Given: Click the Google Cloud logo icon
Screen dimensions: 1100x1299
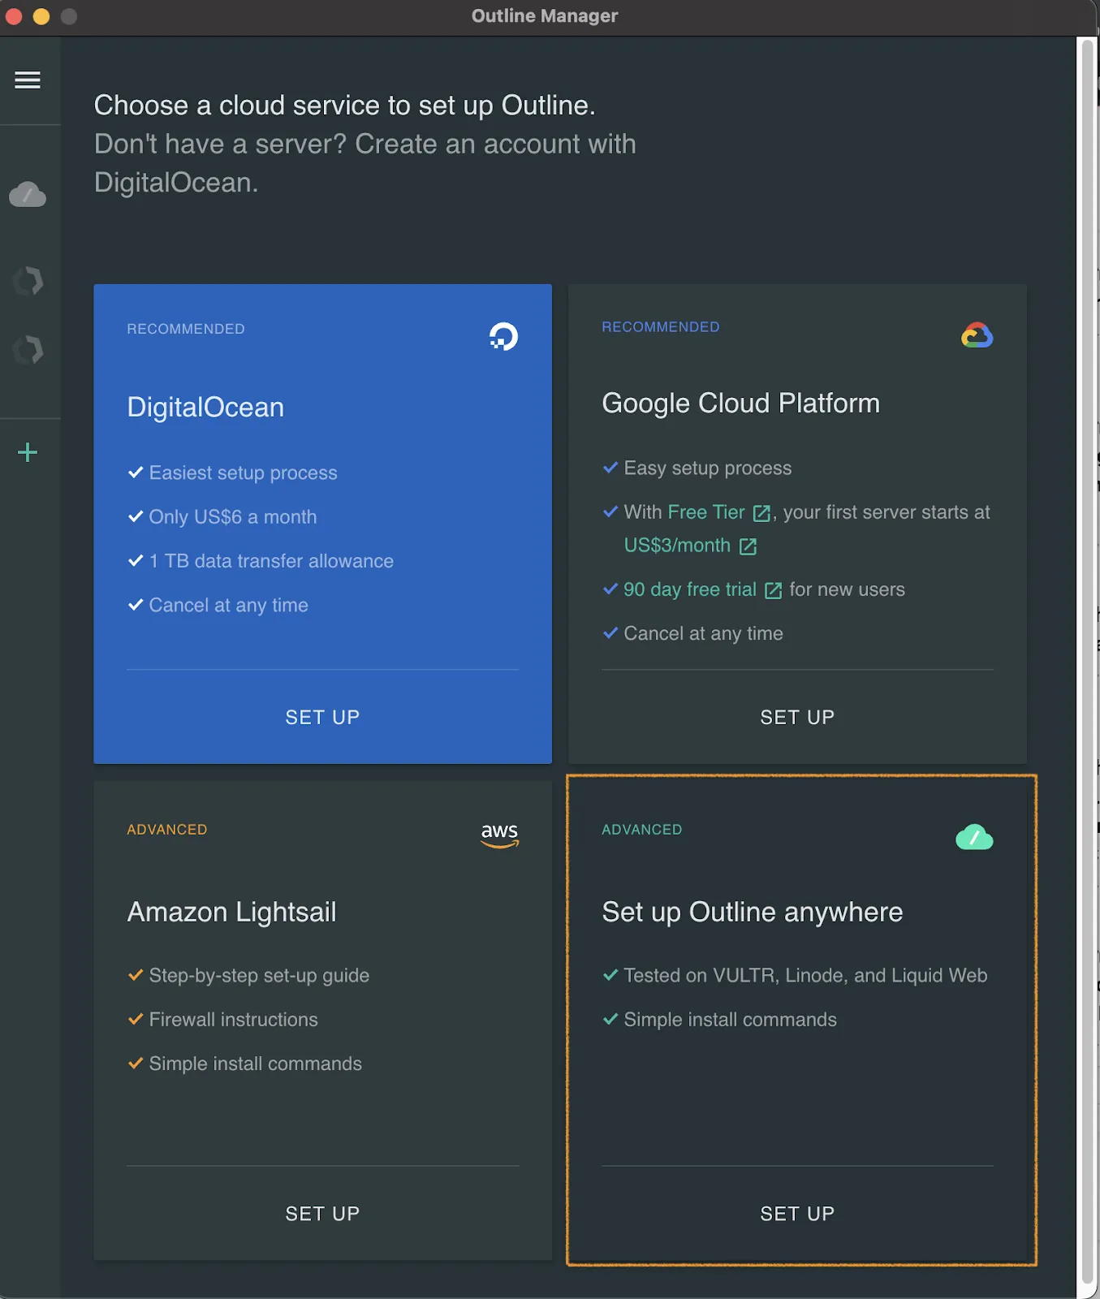Looking at the screenshot, I should coord(977,334).
